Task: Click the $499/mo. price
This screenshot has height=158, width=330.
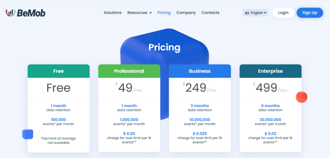Action: (270, 88)
